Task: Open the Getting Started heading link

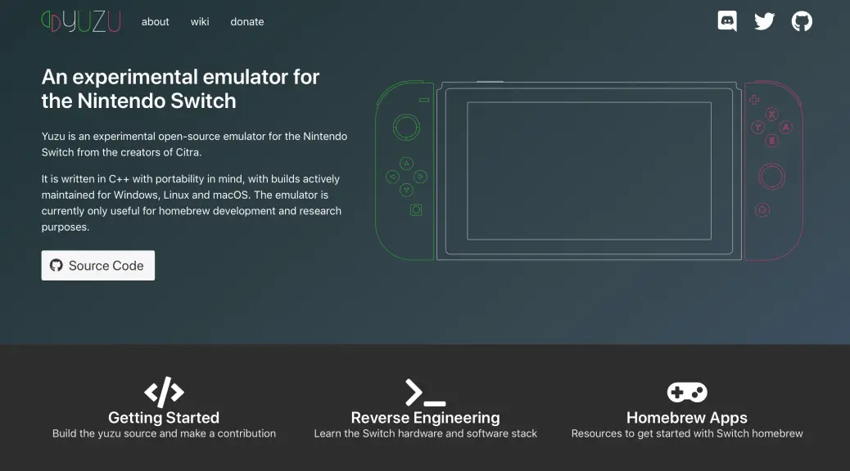Action: coord(164,417)
